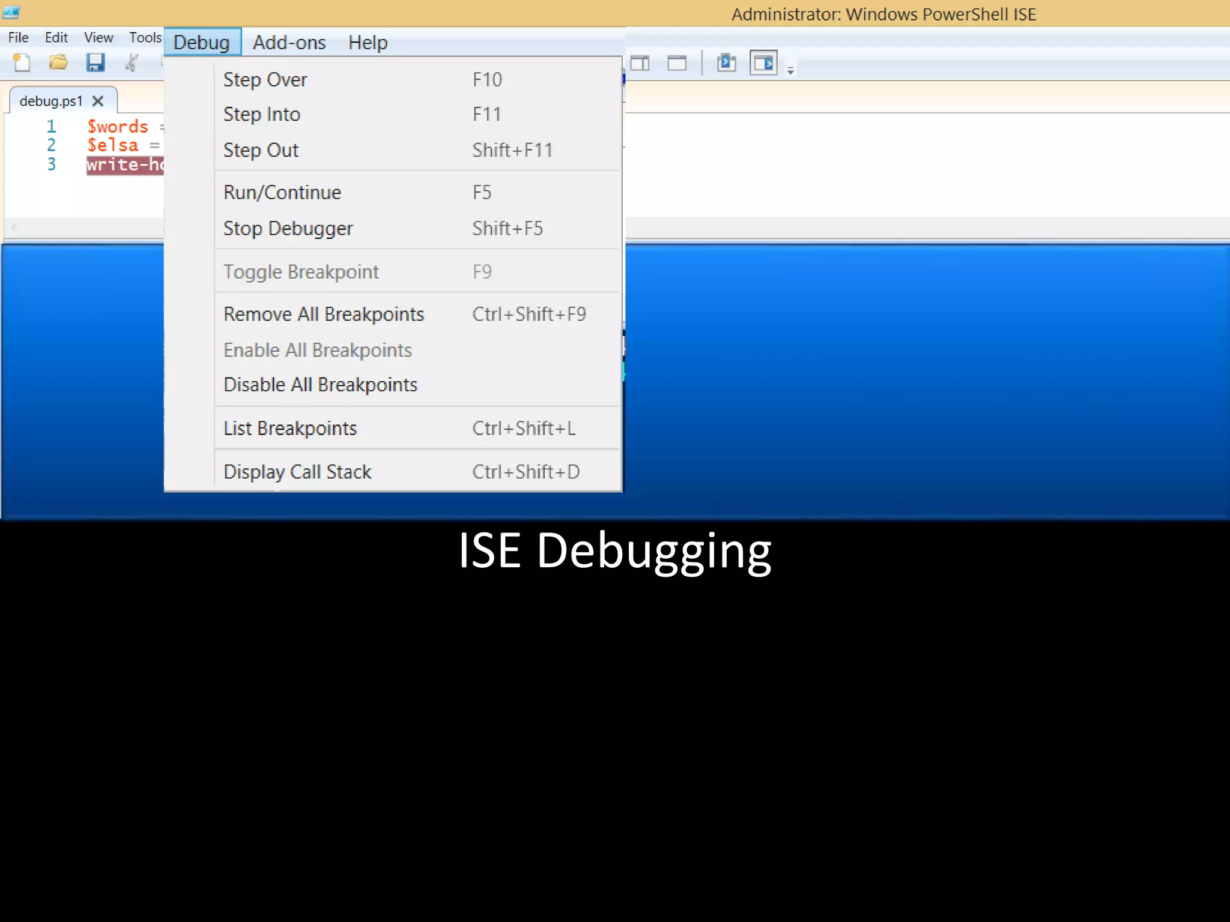Viewport: 1230px width, 922px height.
Task: Click the horizontal scrollbar left arrow
Action: 14,227
